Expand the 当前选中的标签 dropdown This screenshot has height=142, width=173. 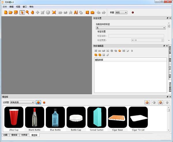coord(131,28)
